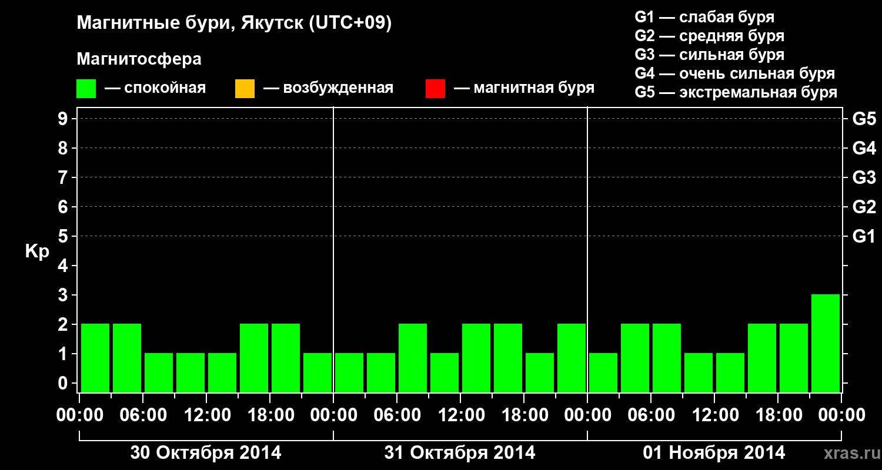The height and width of the screenshot is (470, 882).
Task: Click the '18:00' tick label under 01 November
Action: click(x=778, y=415)
